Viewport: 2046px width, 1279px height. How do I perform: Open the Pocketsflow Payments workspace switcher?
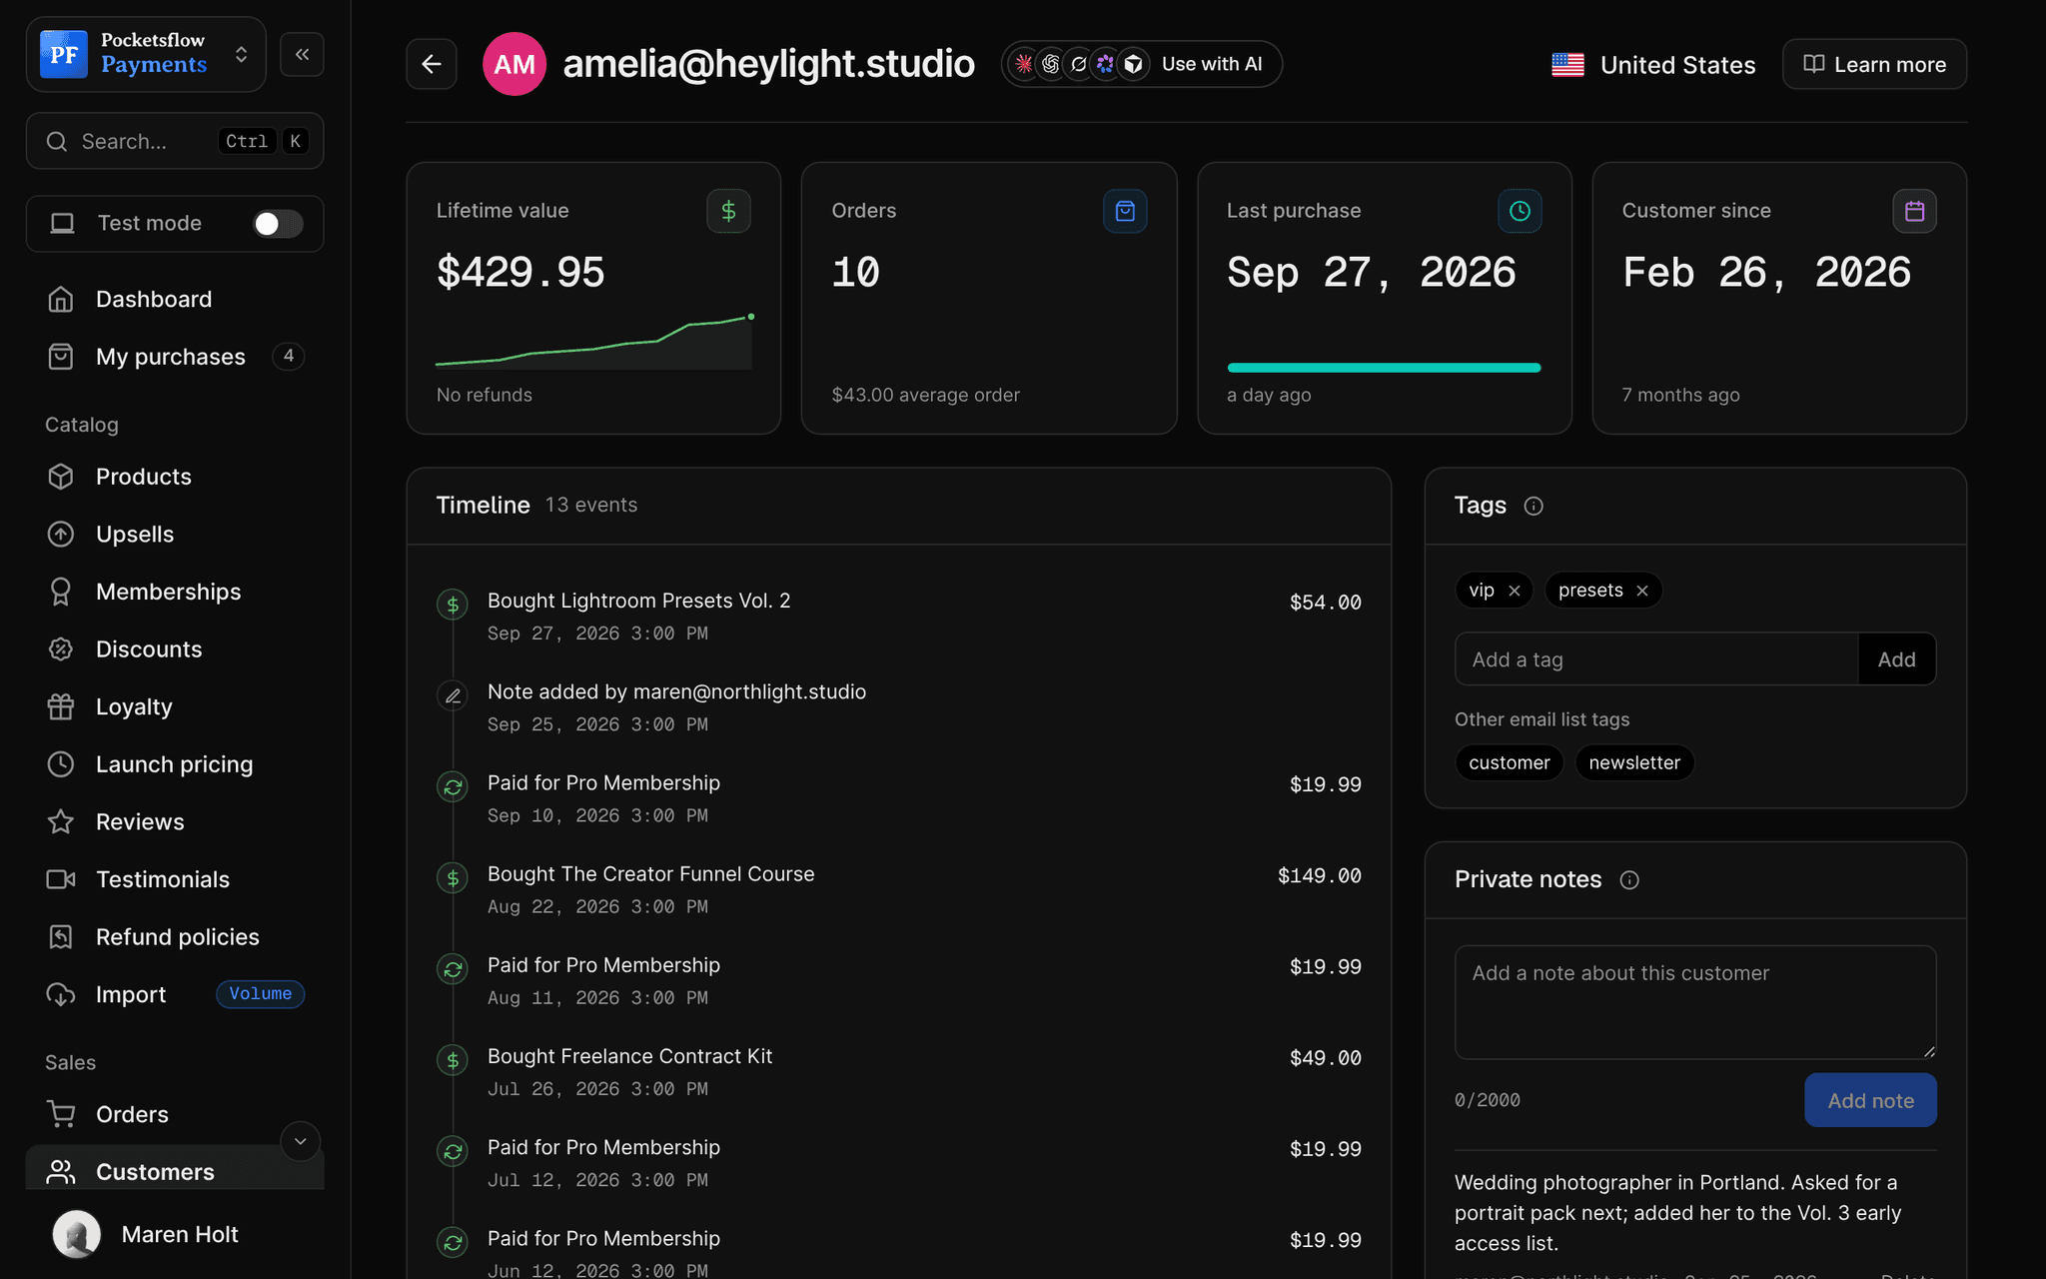146,54
